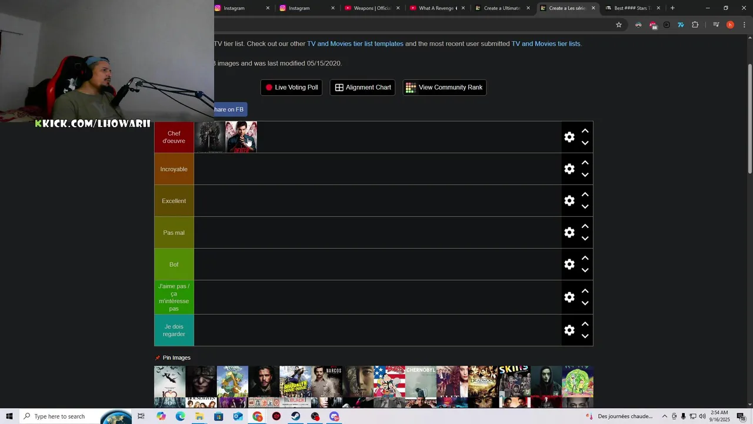Move Excellent tier up with arrow
Screen dimensions: 753x424
585,195
